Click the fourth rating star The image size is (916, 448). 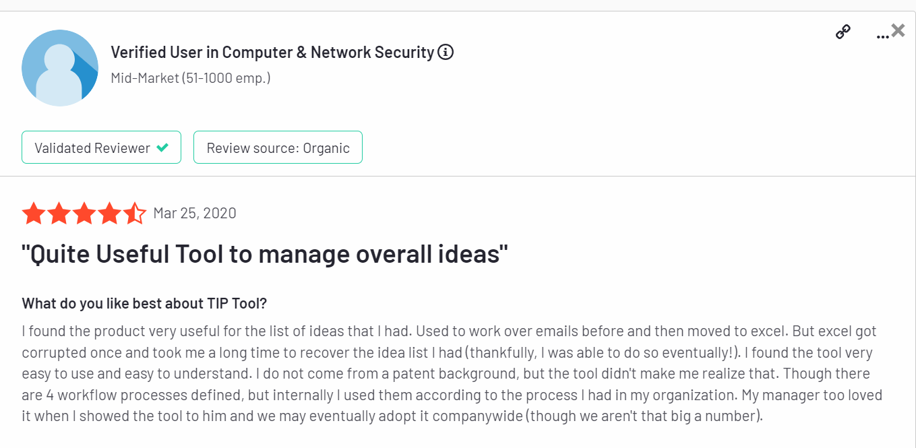coord(110,214)
